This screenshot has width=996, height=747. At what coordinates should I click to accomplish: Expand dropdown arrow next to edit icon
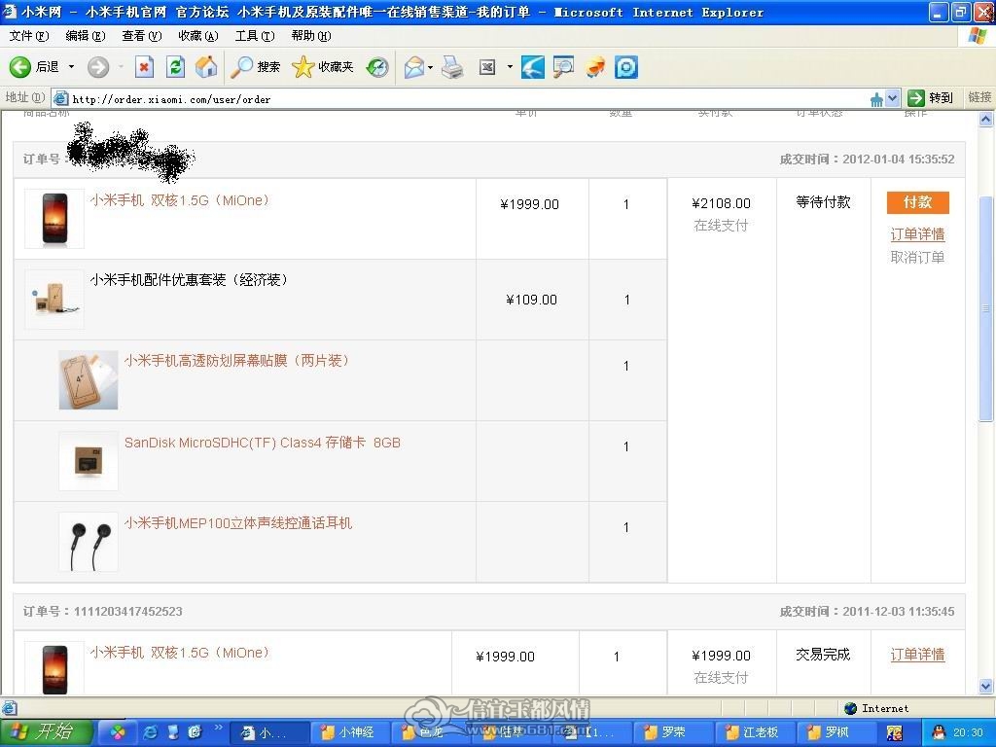click(x=510, y=67)
